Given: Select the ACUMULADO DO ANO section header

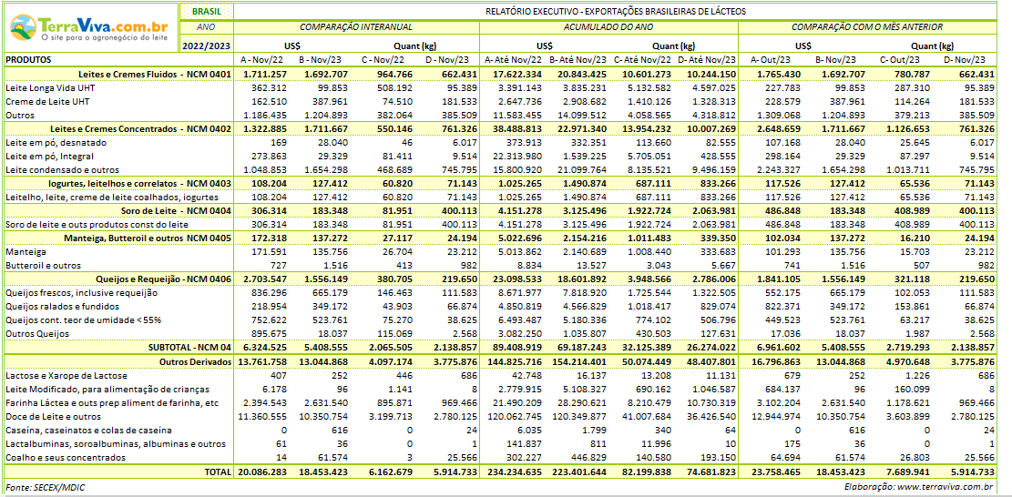Looking at the screenshot, I should coord(608,27).
